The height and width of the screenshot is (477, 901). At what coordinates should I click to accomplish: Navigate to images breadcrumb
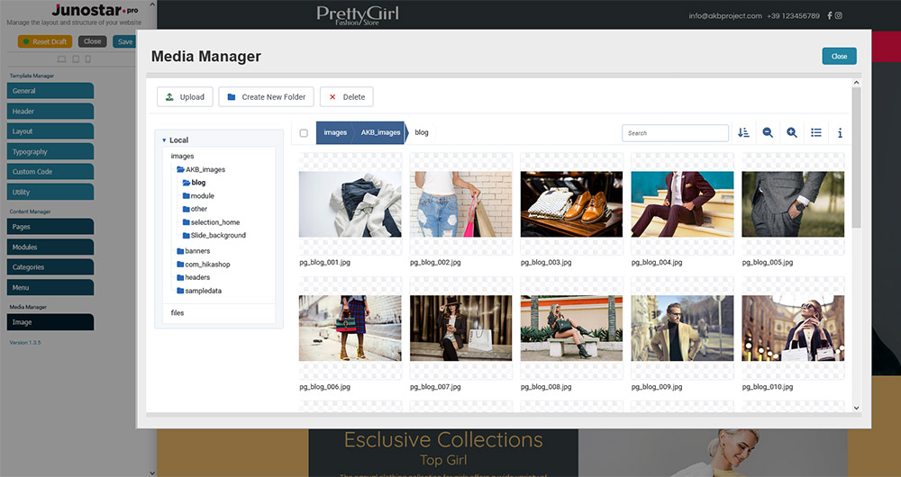tap(335, 132)
